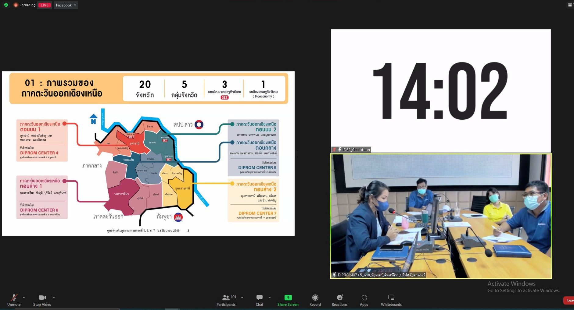Click the green encryption shield icon
This screenshot has width=574, height=310.
pos(6,5)
